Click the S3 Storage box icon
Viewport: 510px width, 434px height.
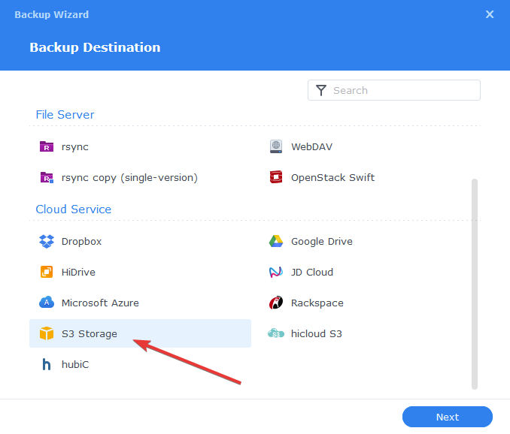(x=47, y=333)
